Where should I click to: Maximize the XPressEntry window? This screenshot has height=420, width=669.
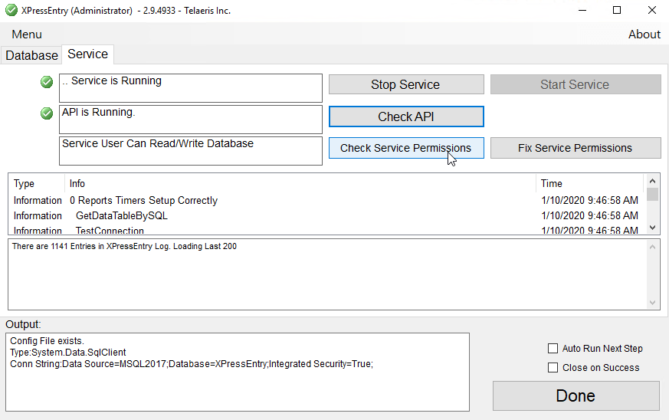coord(617,10)
